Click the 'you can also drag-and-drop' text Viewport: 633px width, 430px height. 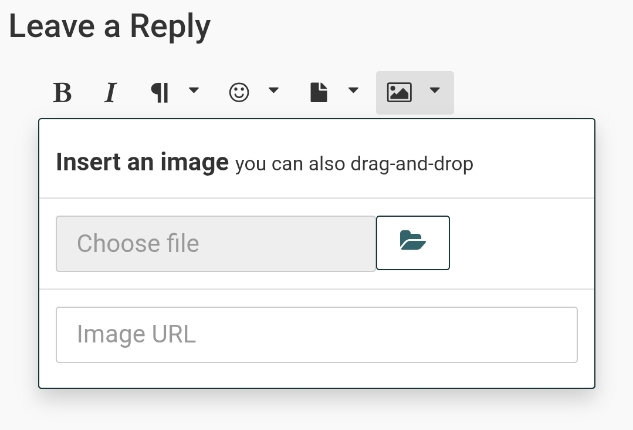click(354, 164)
